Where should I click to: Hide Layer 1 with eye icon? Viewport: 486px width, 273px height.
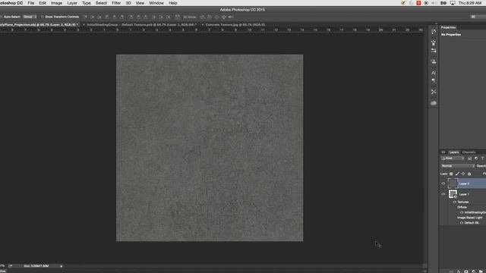click(443, 194)
